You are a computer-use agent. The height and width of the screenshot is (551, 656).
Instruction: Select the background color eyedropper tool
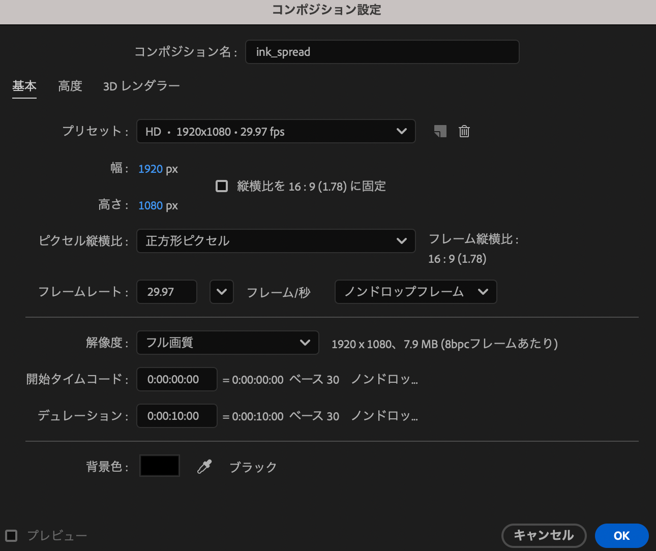coord(204,466)
